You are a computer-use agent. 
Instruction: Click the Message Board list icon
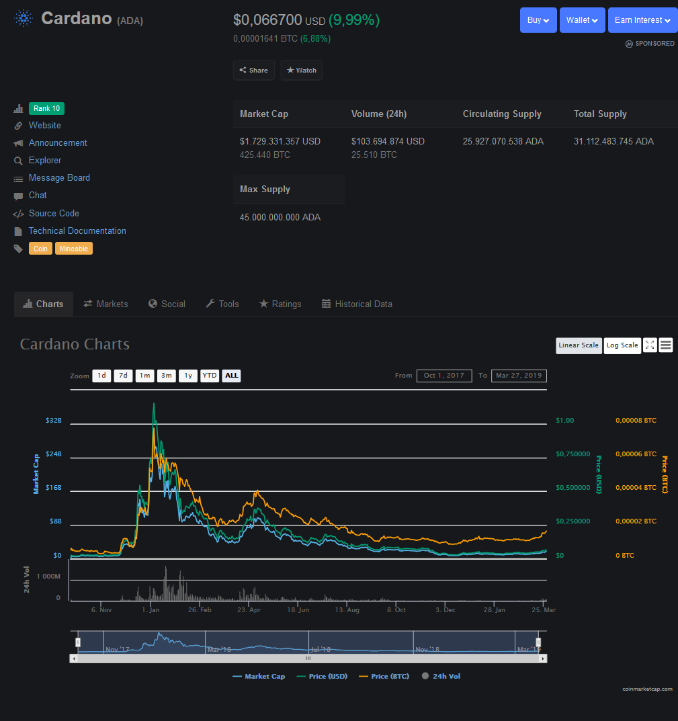coord(18,179)
